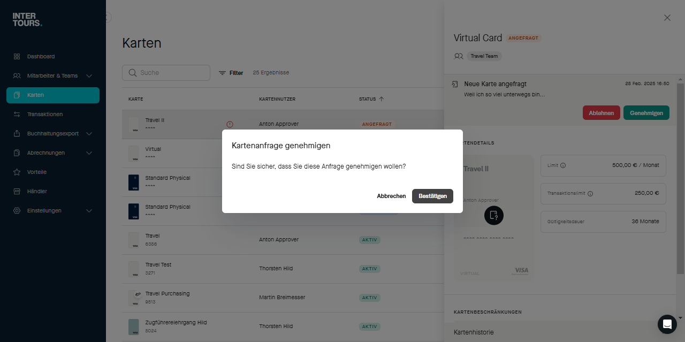Click the warning icon on Travel II row
685x342 pixels.
(230, 124)
